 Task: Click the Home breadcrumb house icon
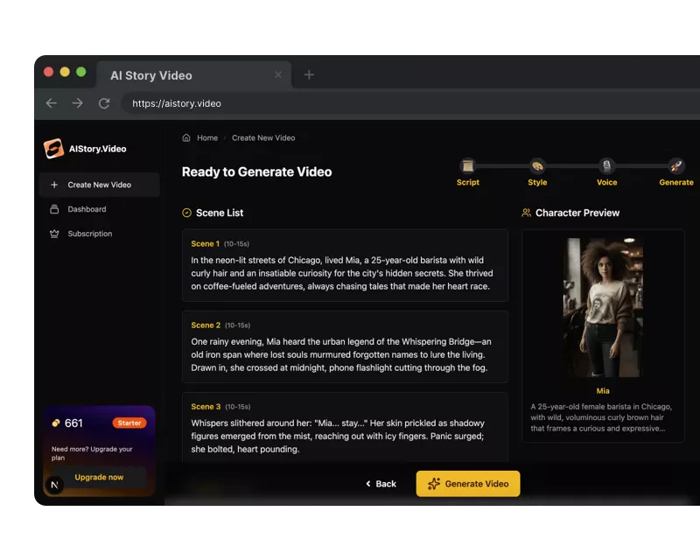pyautogui.click(x=186, y=137)
